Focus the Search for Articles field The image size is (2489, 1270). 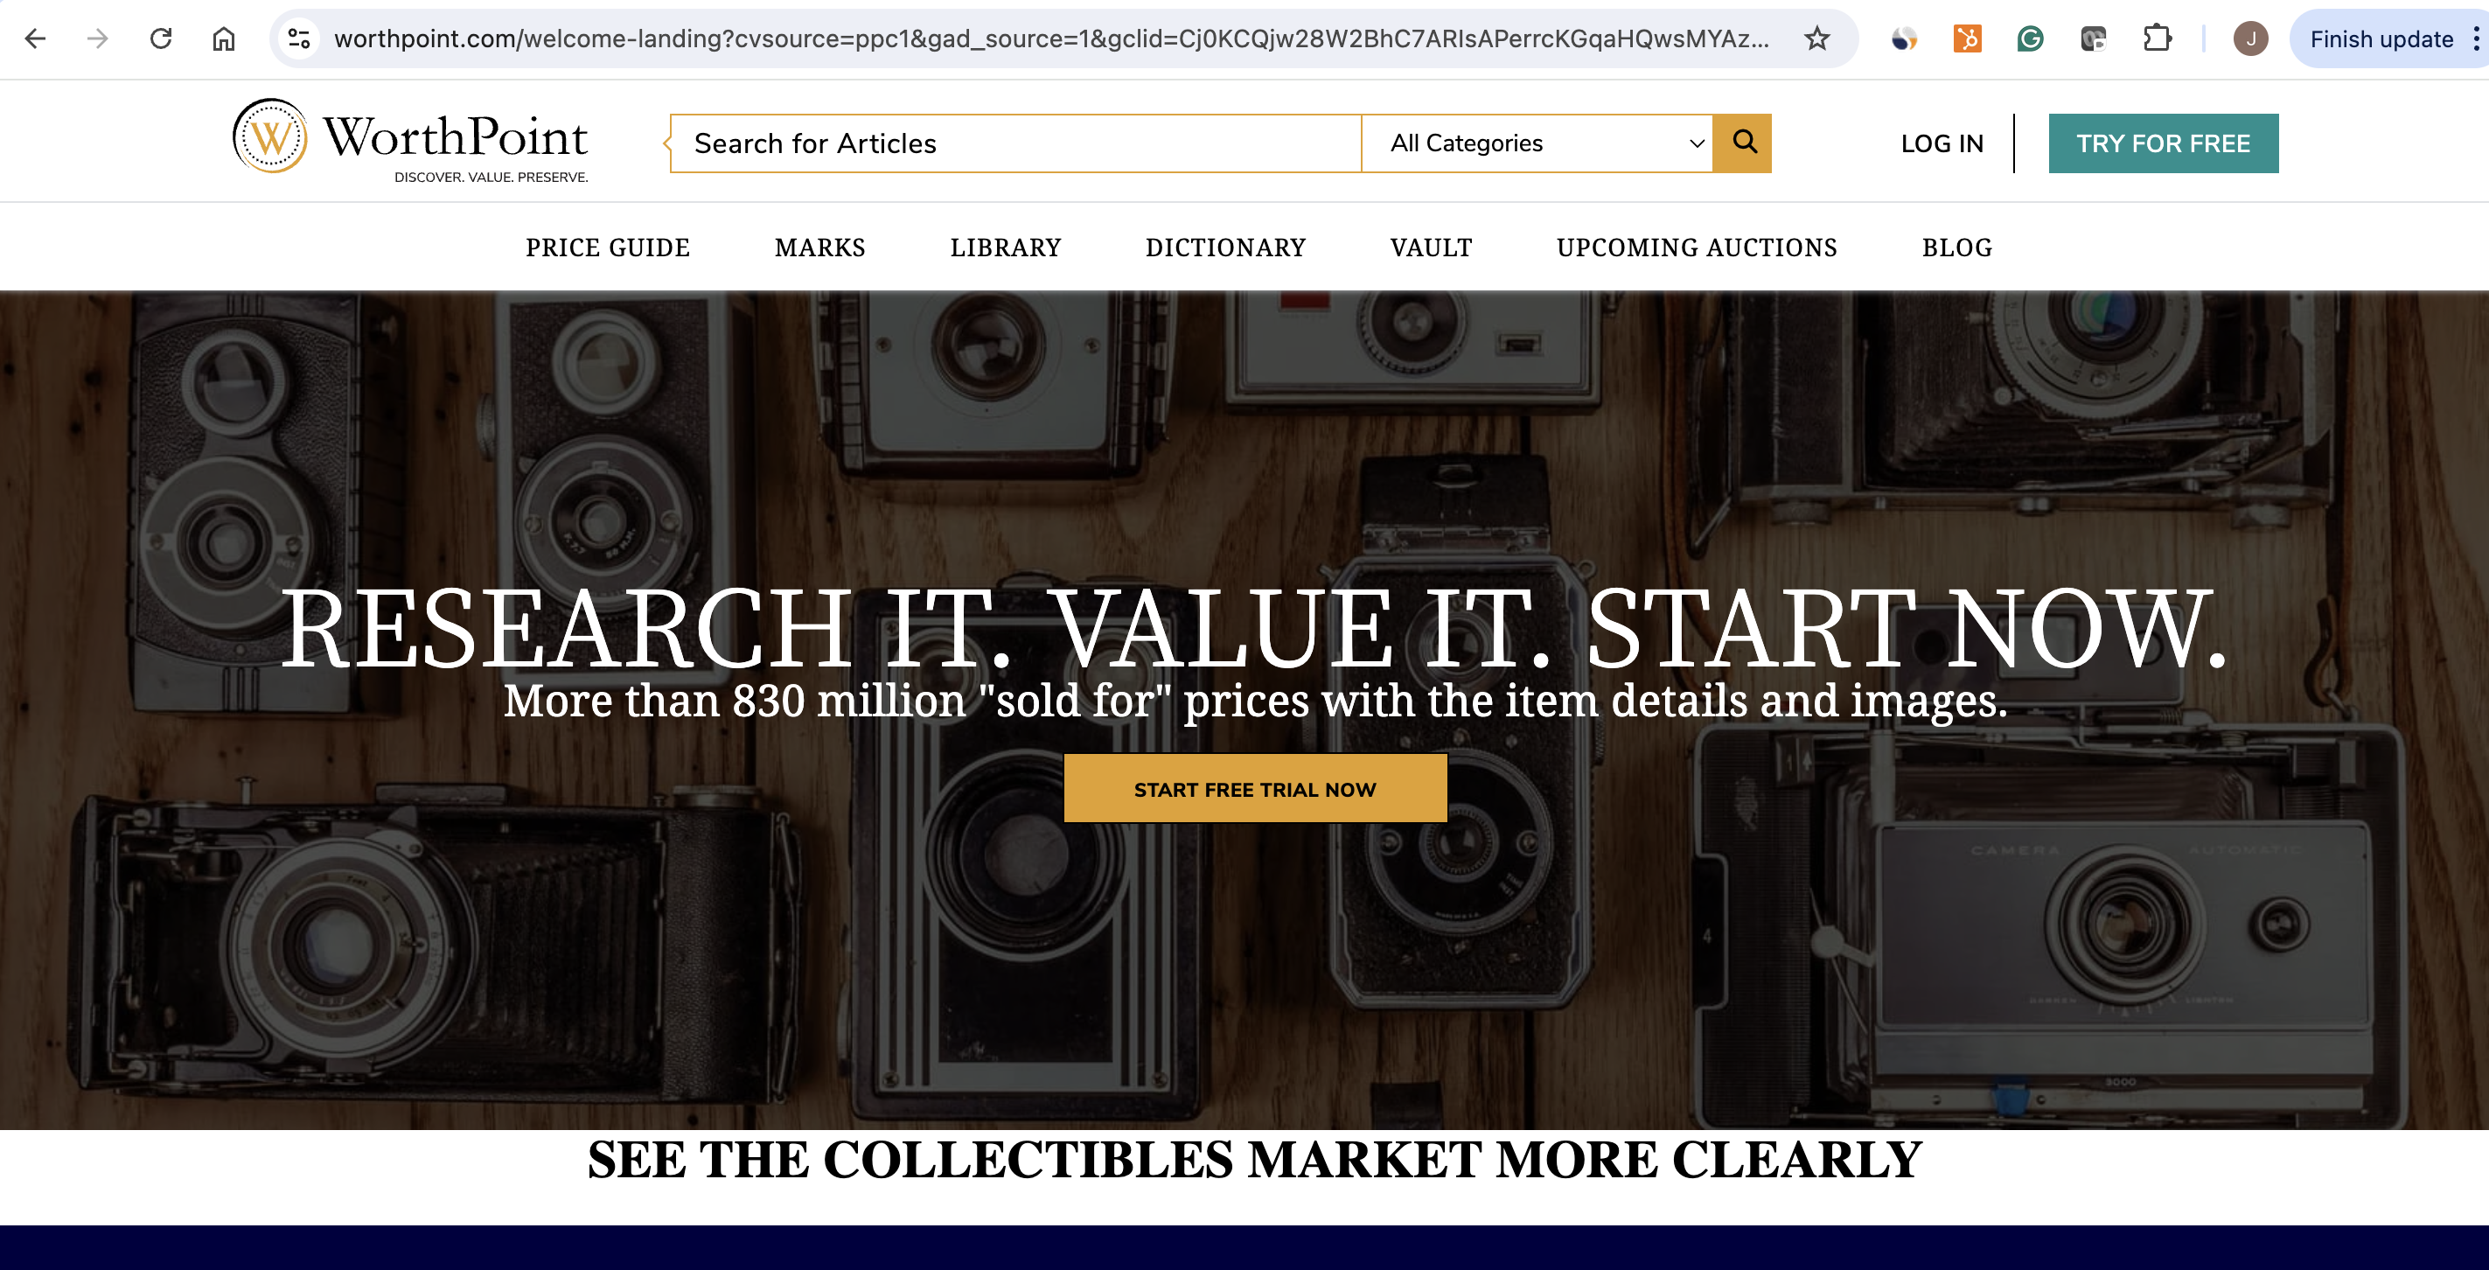(x=1015, y=143)
